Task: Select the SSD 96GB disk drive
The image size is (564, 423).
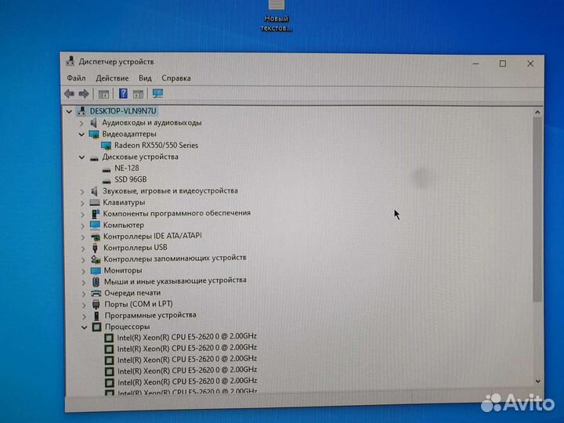Action: (130, 179)
